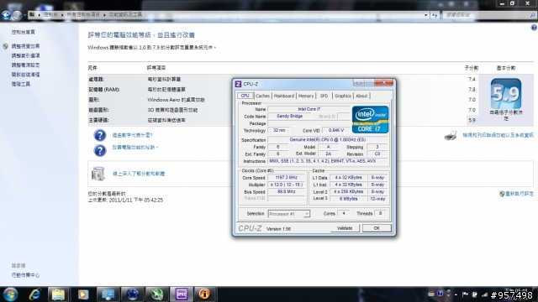Select the CPU tab in CPU-Z
The image size is (538, 302).
pos(245,96)
